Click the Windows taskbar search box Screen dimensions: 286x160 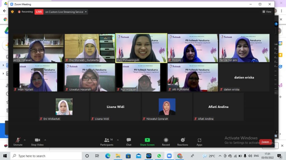46,156
